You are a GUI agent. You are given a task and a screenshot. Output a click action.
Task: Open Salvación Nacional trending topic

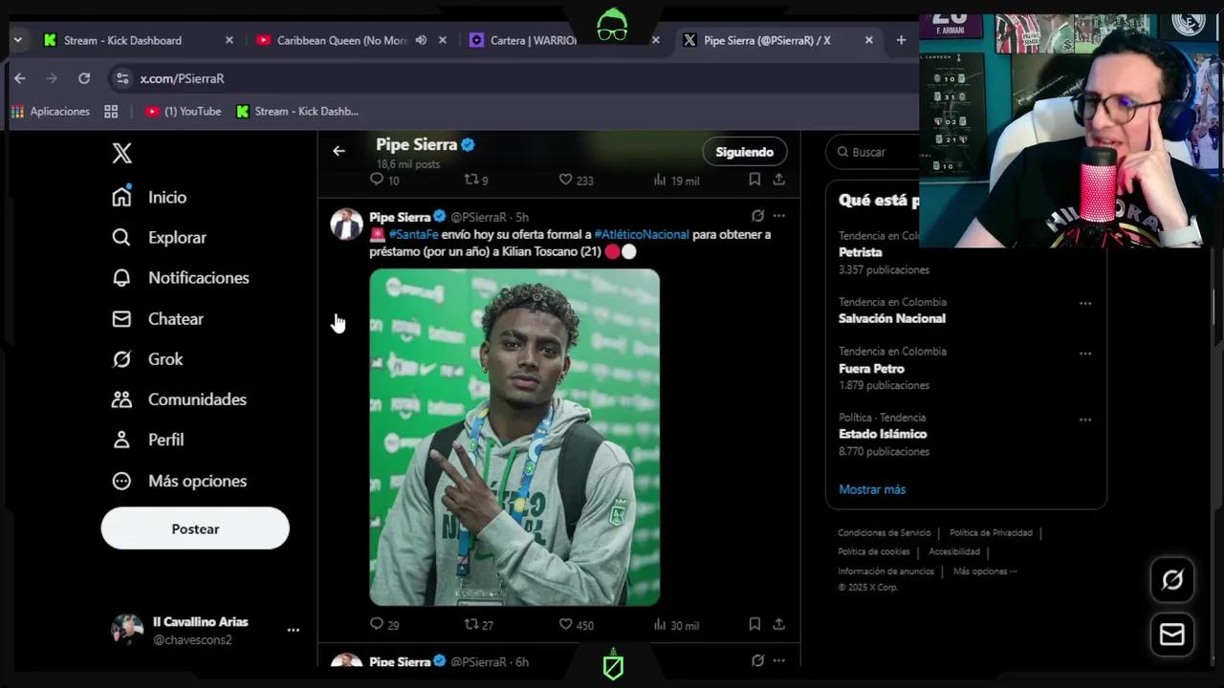tap(891, 318)
